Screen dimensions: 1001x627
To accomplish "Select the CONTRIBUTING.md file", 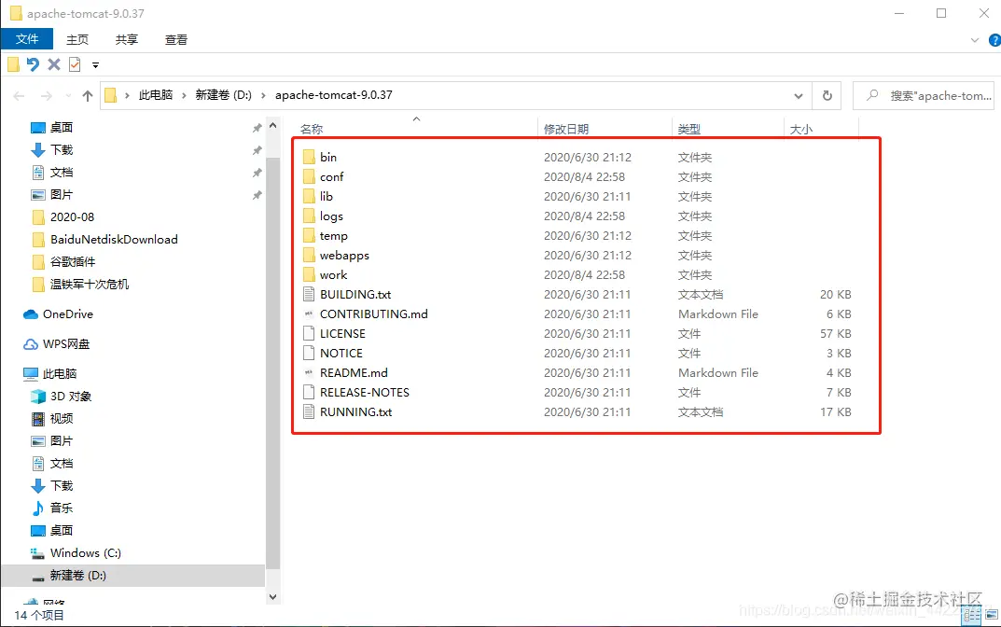I will [373, 314].
